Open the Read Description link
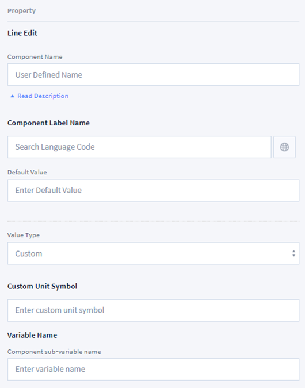 coord(43,96)
